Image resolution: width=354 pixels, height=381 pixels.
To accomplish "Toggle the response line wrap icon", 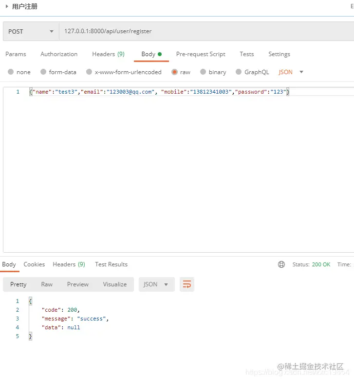I will pyautogui.click(x=187, y=284).
